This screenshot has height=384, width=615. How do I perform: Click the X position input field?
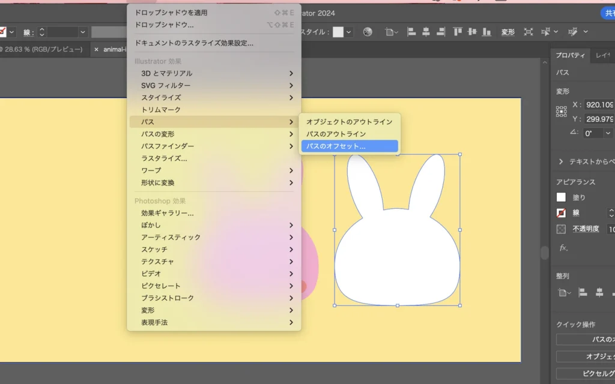coord(598,104)
